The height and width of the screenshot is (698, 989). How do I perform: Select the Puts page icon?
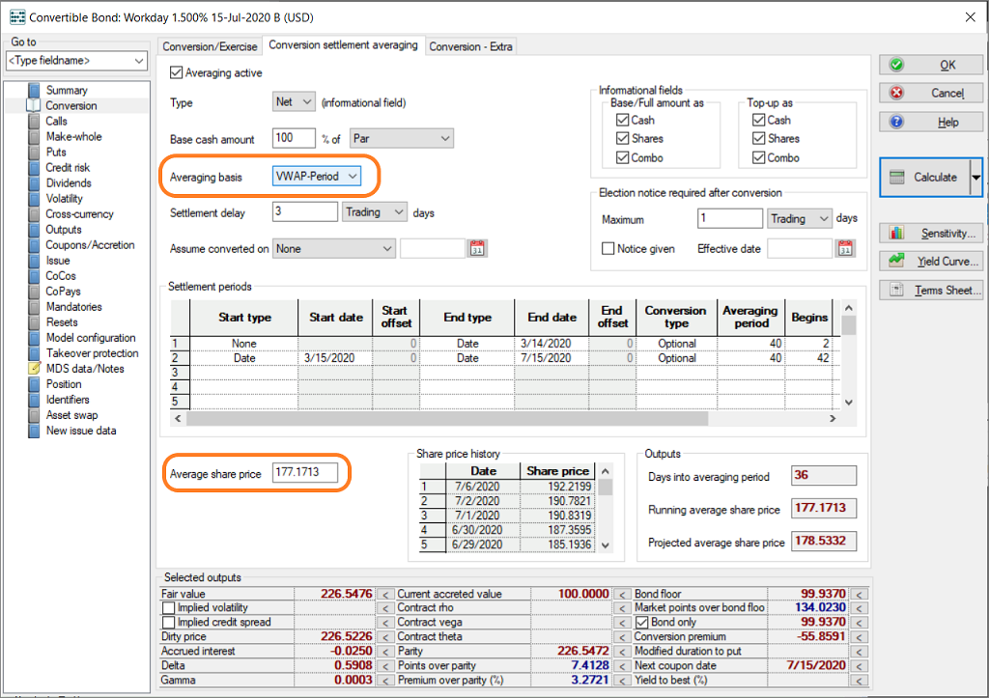click(x=34, y=152)
